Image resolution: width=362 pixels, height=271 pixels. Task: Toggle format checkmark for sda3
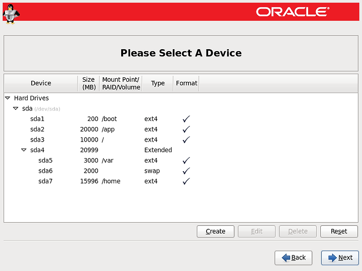[x=186, y=140]
